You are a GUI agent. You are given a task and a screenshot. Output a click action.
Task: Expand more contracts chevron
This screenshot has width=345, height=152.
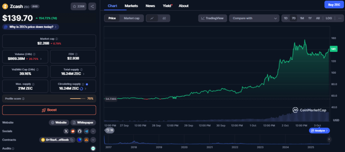pyautogui.click(x=93, y=140)
